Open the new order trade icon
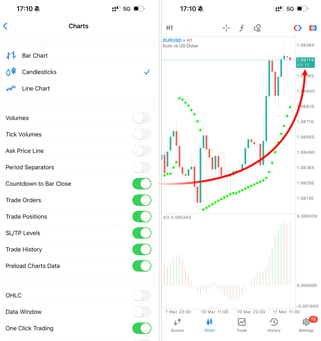321x341 pixels. 313,28
